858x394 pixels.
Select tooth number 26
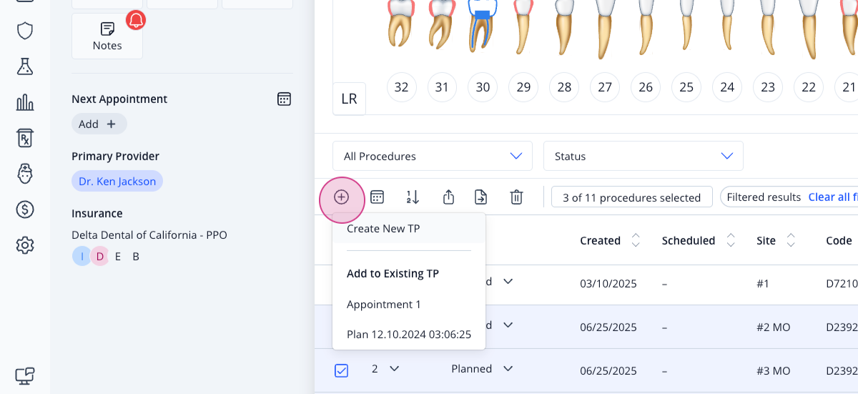646,87
